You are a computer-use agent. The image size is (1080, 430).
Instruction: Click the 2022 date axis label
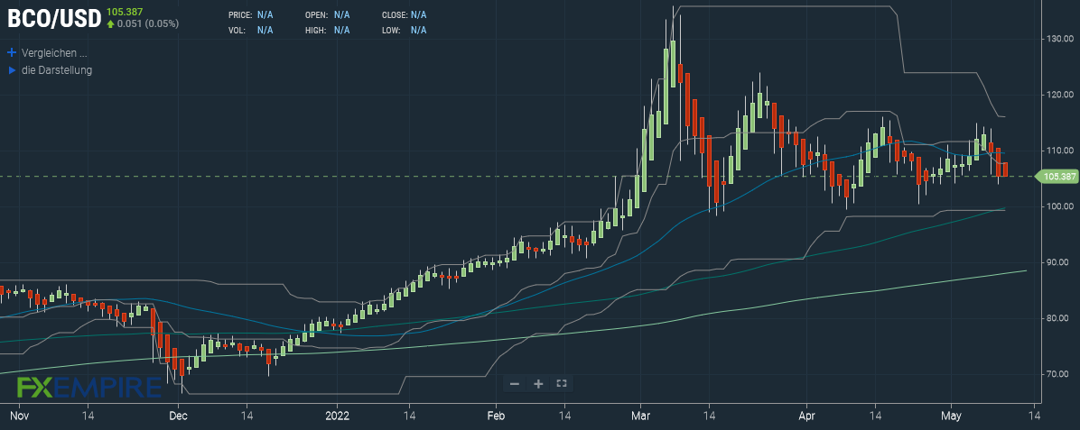338,416
